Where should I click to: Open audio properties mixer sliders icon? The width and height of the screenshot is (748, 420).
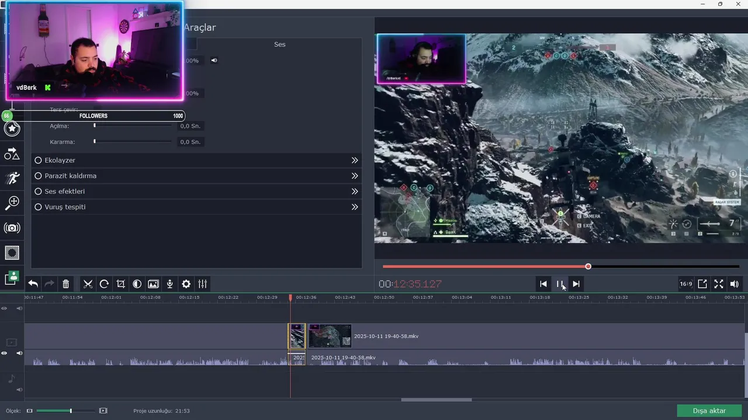[x=202, y=283]
